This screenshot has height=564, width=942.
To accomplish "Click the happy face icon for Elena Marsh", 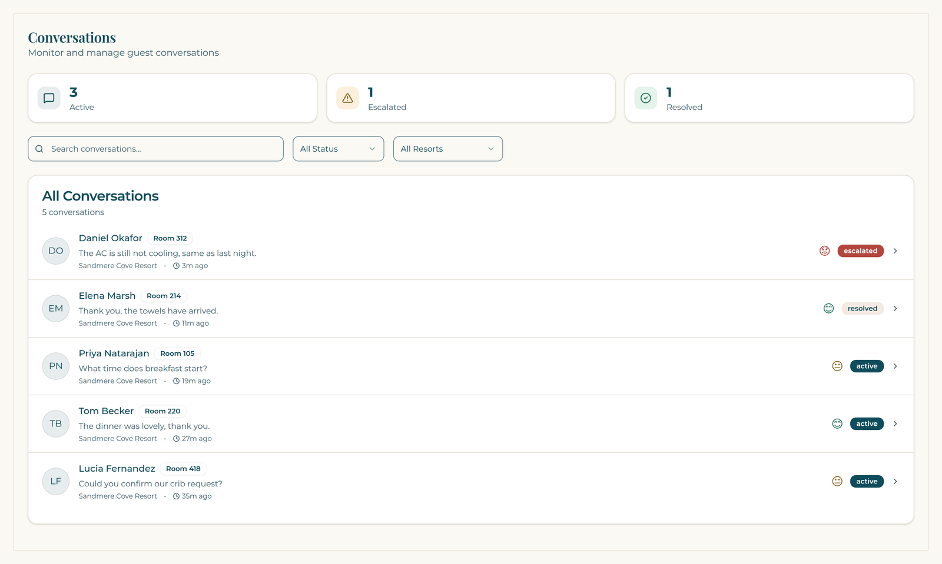I will [x=828, y=308].
